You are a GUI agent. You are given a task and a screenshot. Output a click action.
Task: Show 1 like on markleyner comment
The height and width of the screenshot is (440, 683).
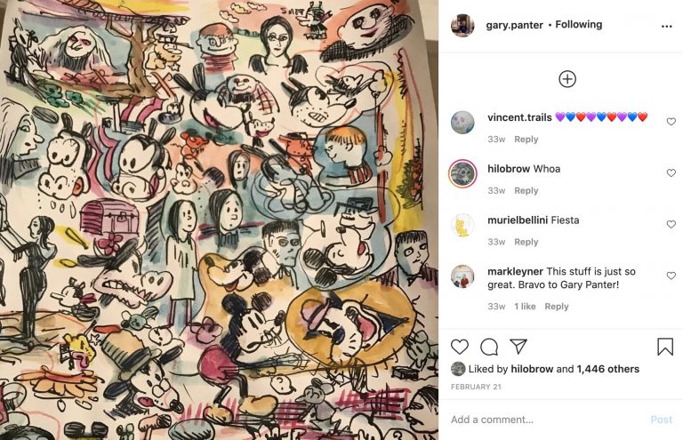point(525,307)
